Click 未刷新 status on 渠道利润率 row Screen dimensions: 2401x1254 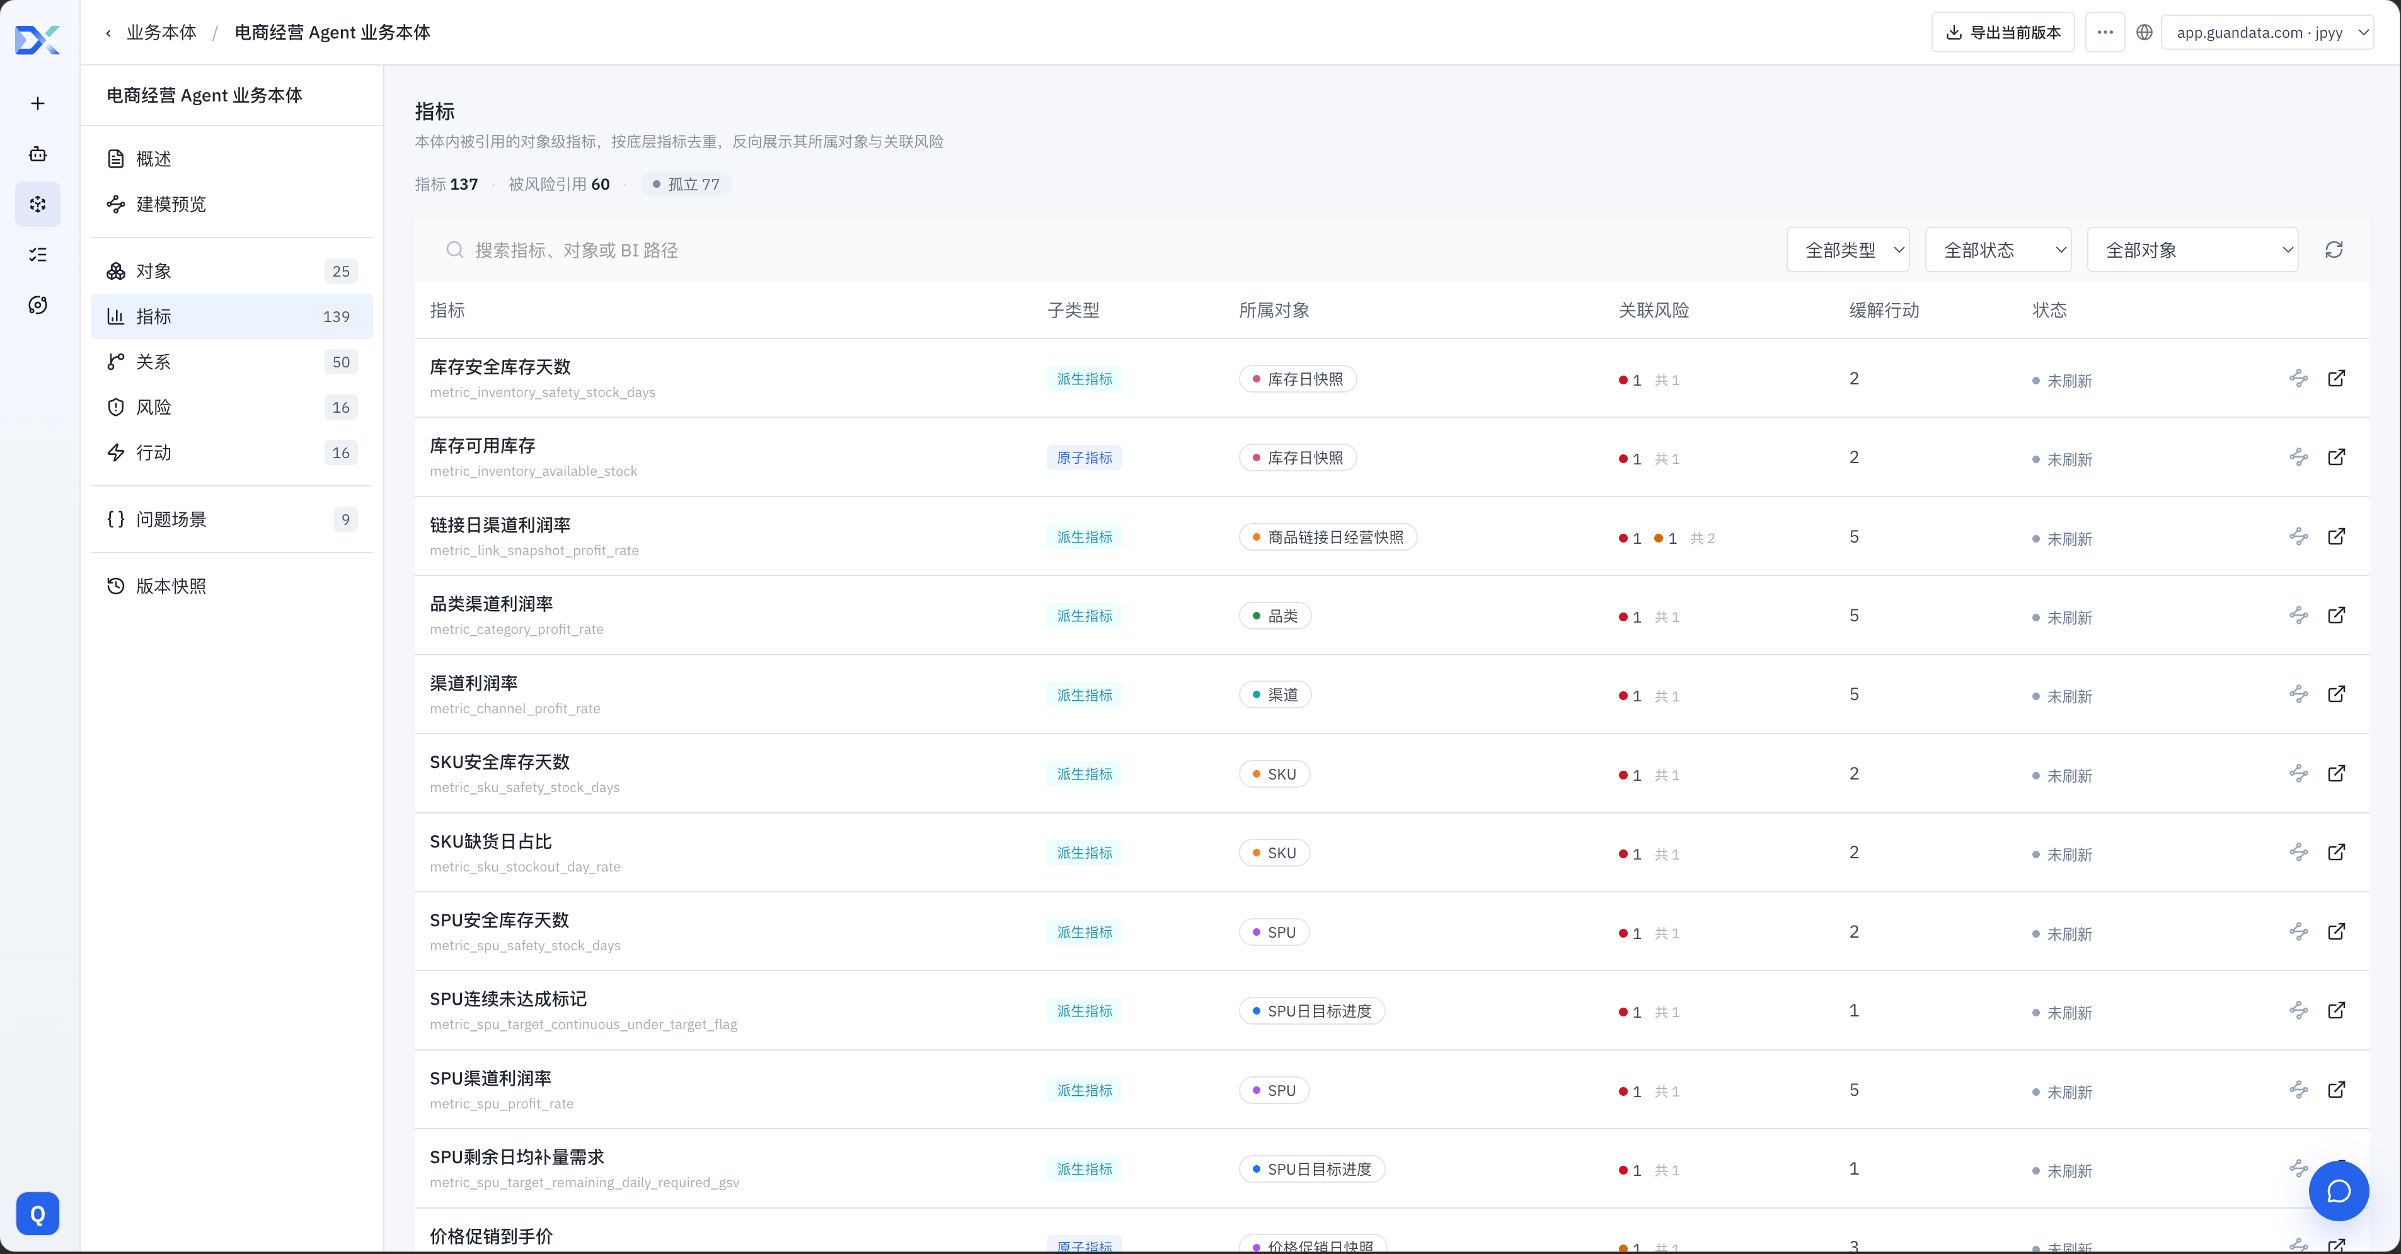tap(2062, 696)
